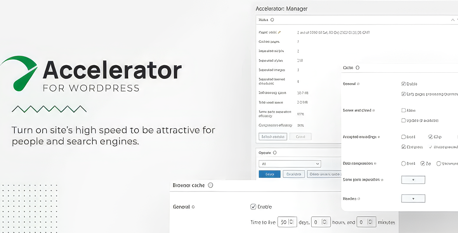The width and height of the screenshot is (458, 233).
Task: Click the greyed-out Cancel button in the Status panel
Action: (300, 137)
